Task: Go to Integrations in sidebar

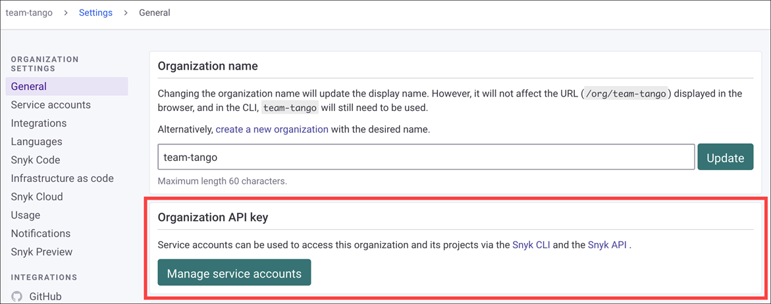Action: pyautogui.click(x=39, y=123)
